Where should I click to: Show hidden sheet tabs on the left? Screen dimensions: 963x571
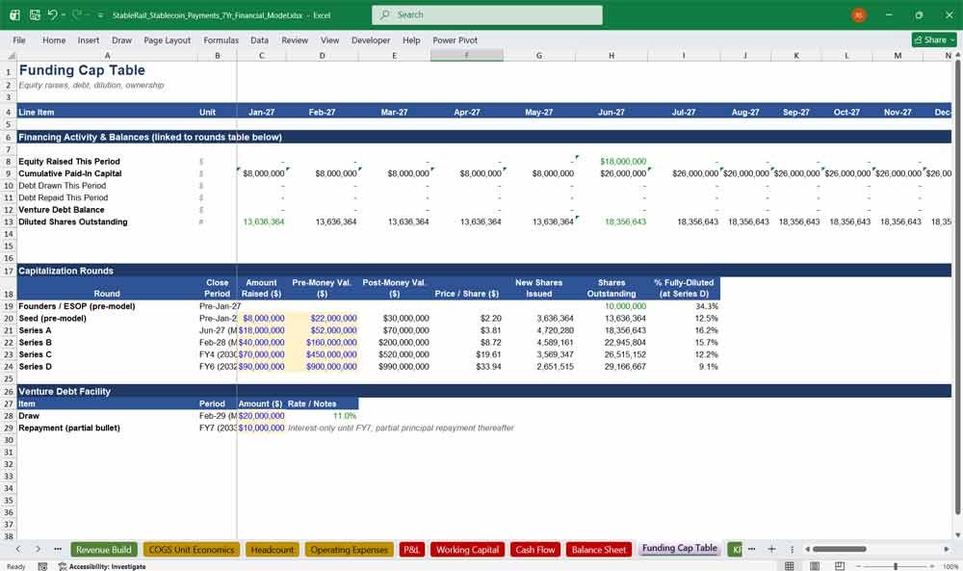click(x=58, y=549)
